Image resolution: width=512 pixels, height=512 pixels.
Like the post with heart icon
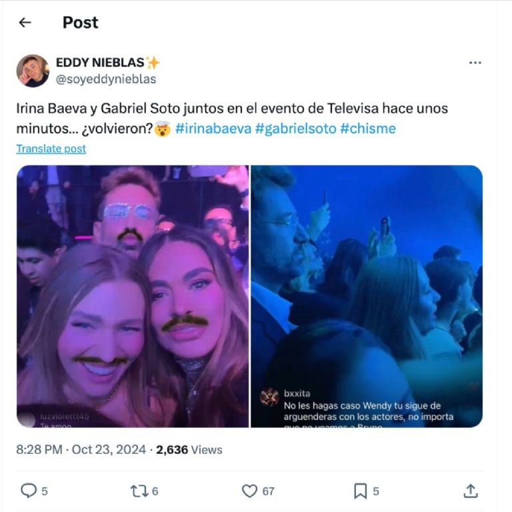[249, 491]
